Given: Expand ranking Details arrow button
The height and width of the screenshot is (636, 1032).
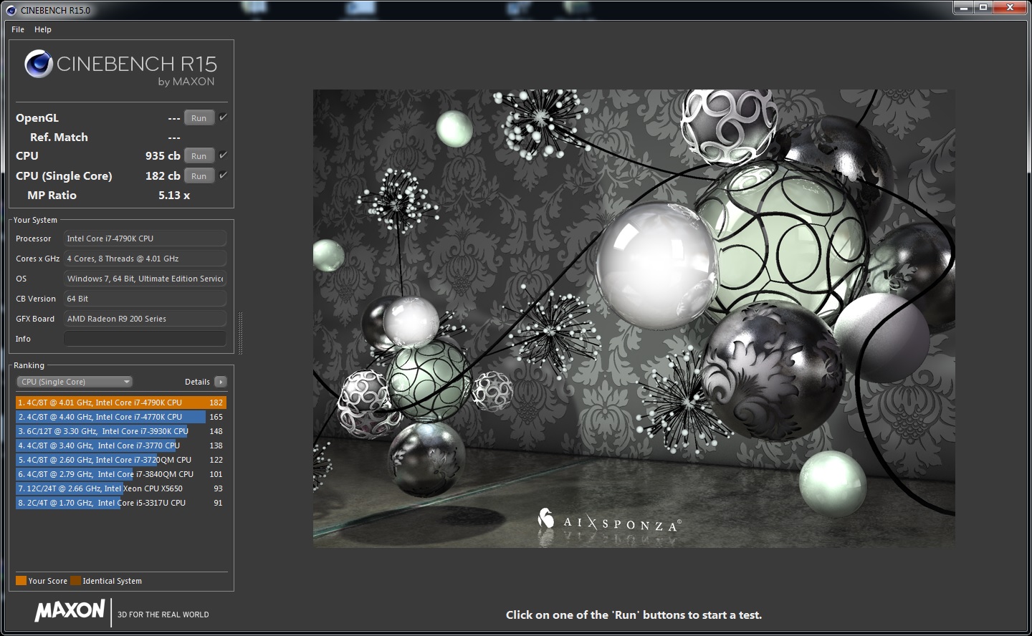Looking at the screenshot, I should [x=221, y=382].
